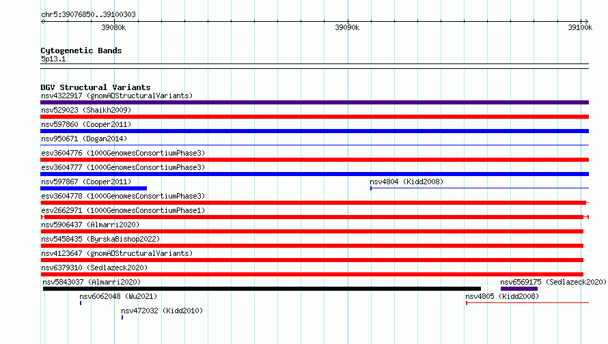Viewport: 608px width, 344px height.
Task: Click the red nsv4123647 variant bar
Action: [x=312, y=260]
